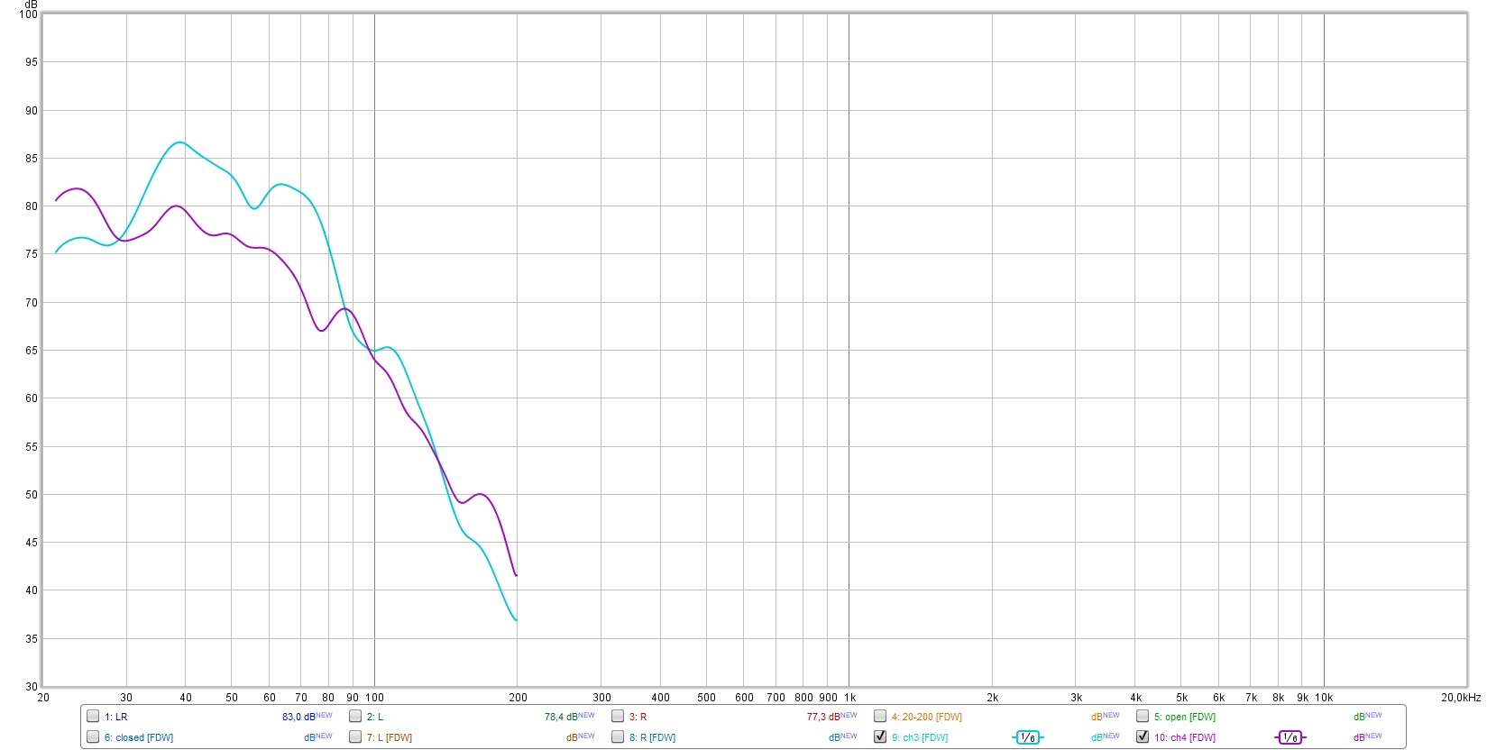
Task: Click the '1: LR' legend label
Action: 115,718
